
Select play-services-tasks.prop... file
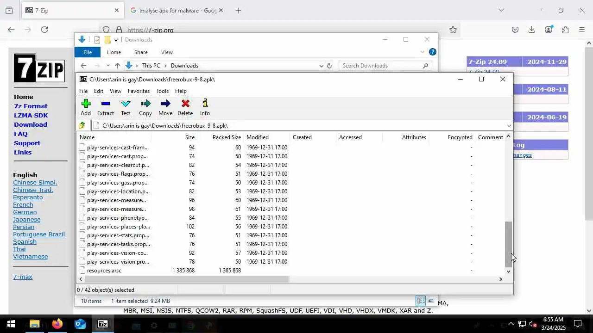[x=118, y=244]
